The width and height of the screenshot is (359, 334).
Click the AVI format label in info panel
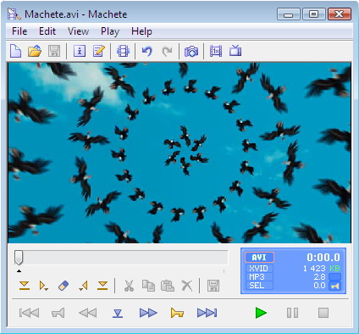tap(259, 258)
